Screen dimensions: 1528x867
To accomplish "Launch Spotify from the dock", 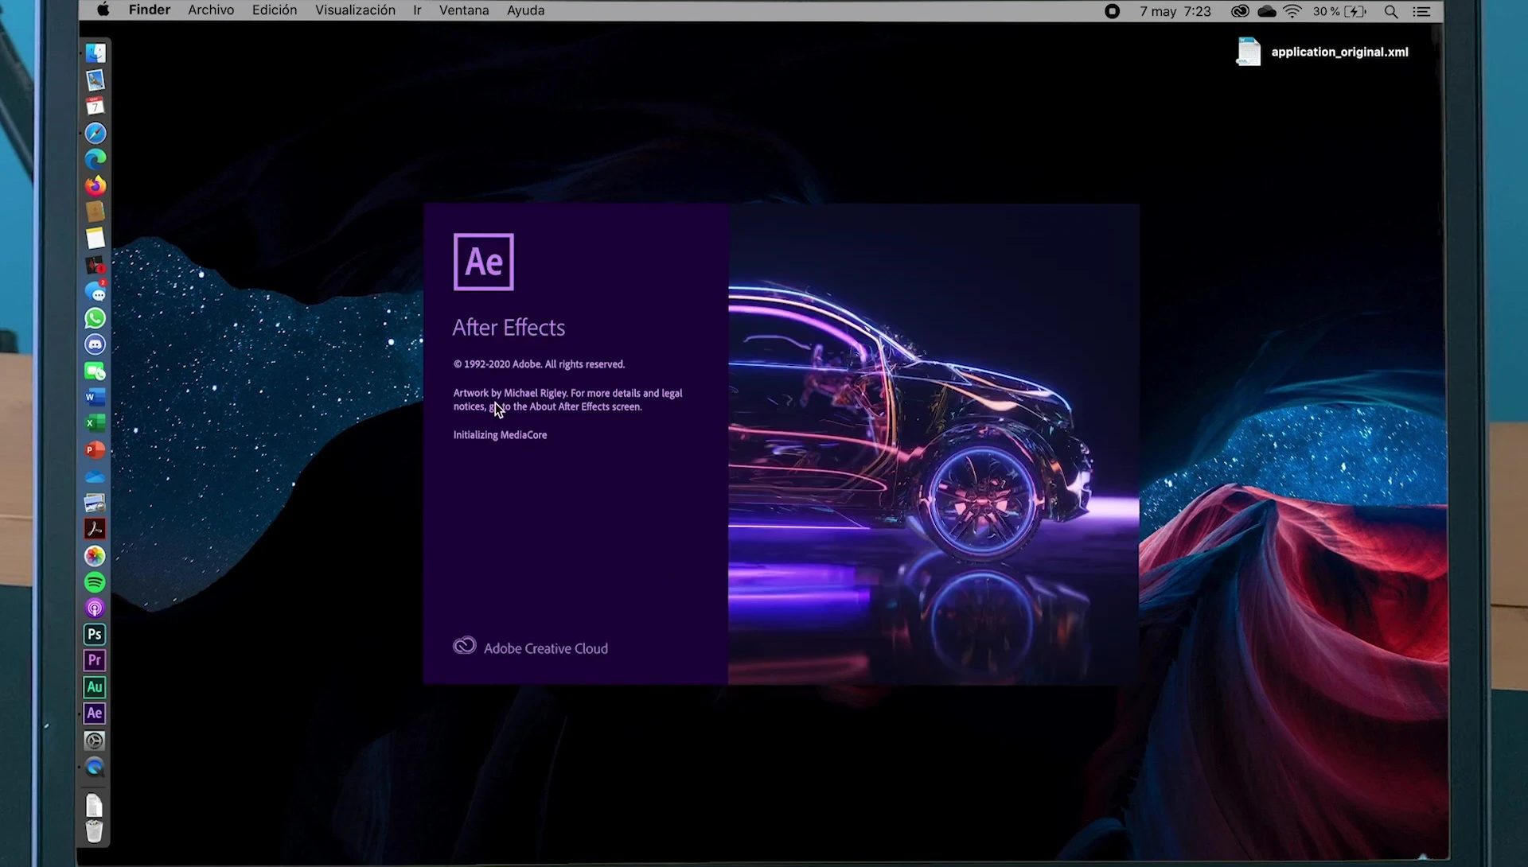I will [95, 582].
